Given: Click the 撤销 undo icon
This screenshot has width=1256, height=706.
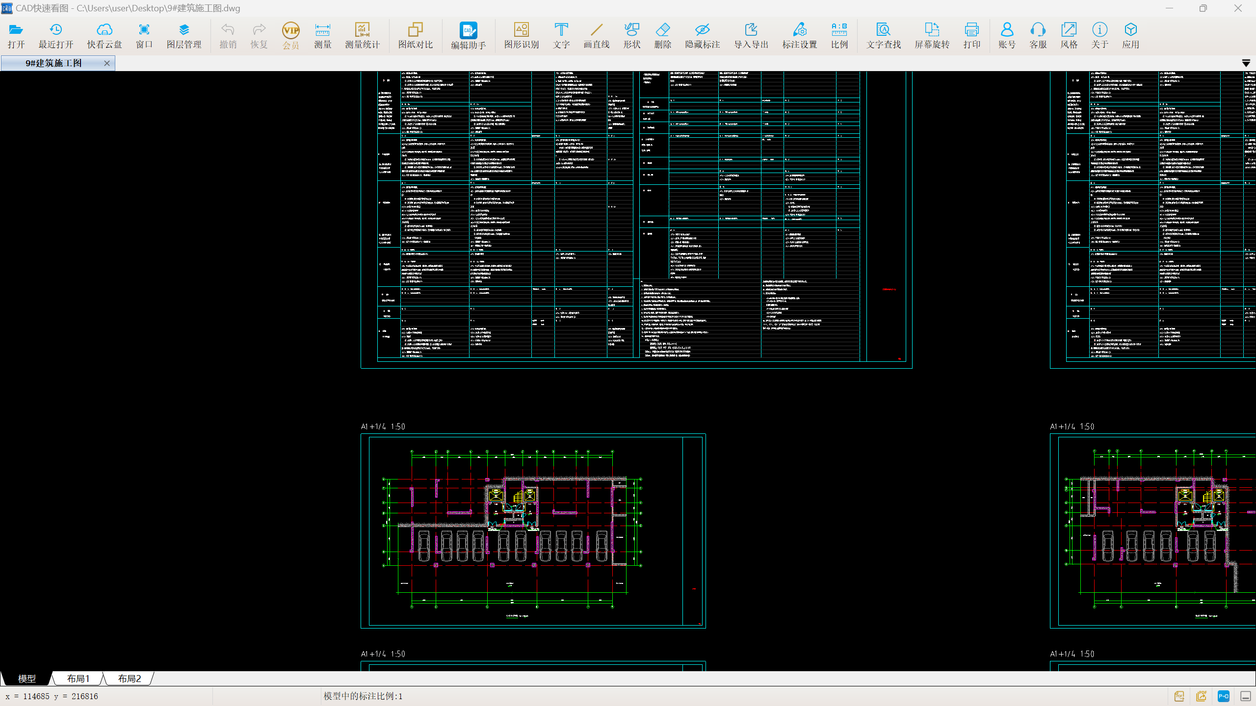Looking at the screenshot, I should pyautogui.click(x=228, y=35).
